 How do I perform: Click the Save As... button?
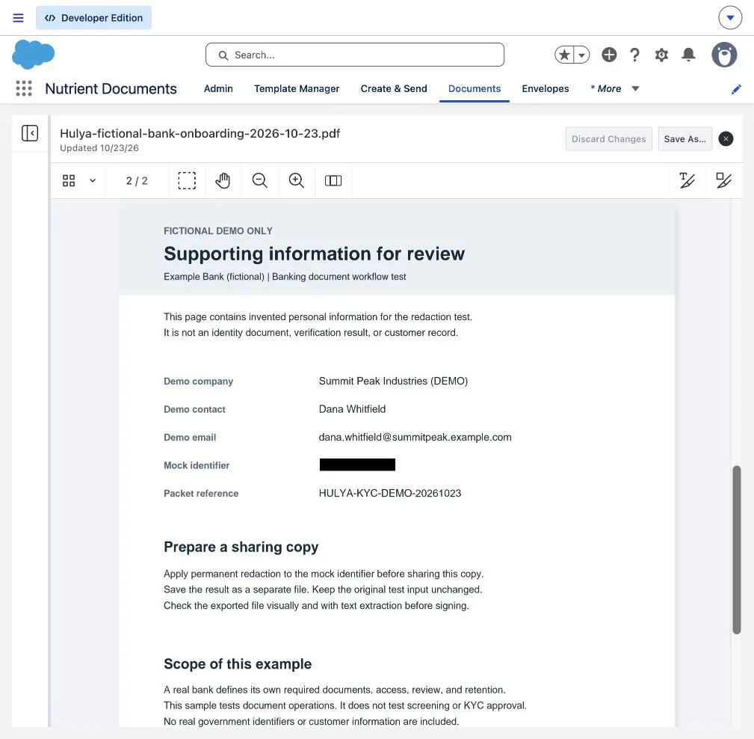coord(685,138)
